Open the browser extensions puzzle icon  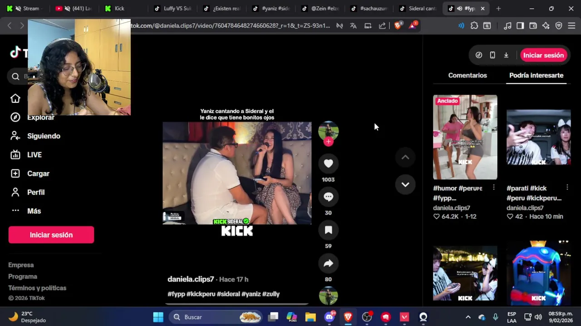pyautogui.click(x=474, y=26)
